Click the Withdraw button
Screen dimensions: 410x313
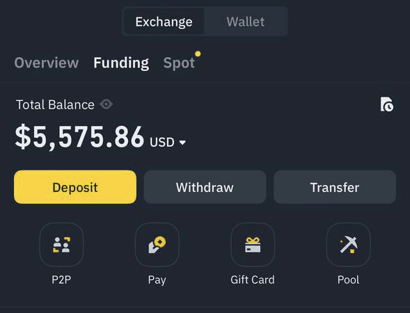205,187
